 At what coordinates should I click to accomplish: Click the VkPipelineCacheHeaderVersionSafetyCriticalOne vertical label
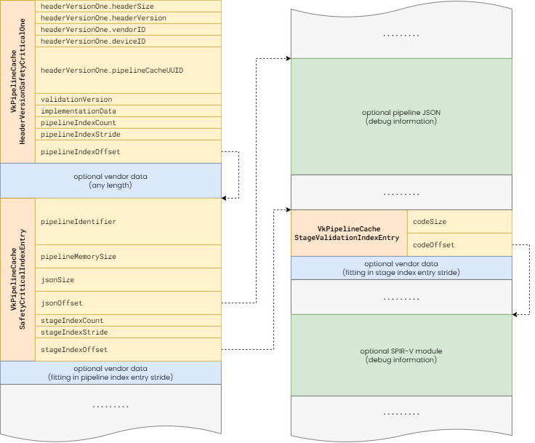[x=17, y=81]
